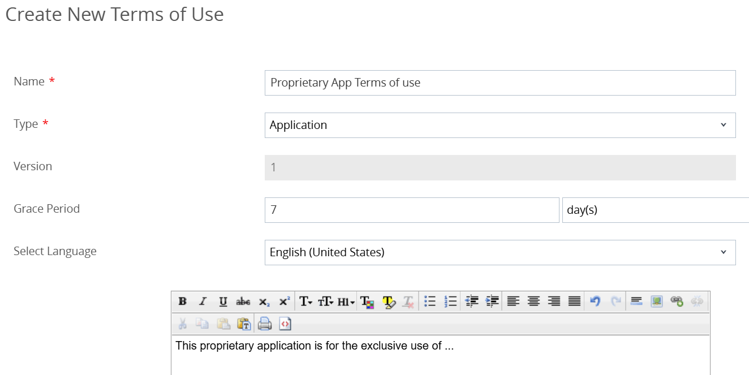Apply bold formatting in the editor
This screenshot has height=375, width=749.
[x=182, y=301]
